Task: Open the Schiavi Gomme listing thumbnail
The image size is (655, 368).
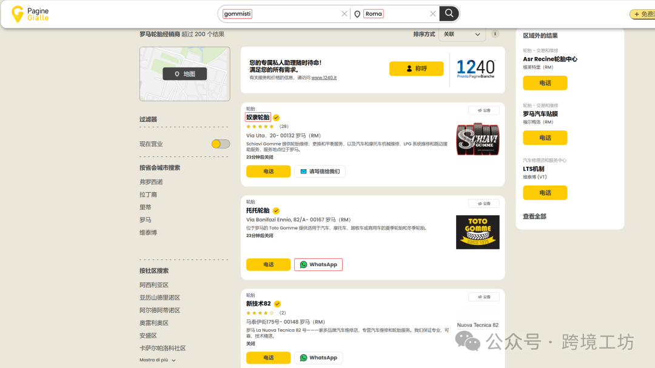Action: point(477,139)
